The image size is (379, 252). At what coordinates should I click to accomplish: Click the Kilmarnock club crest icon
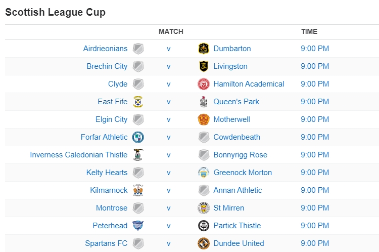[x=138, y=190]
